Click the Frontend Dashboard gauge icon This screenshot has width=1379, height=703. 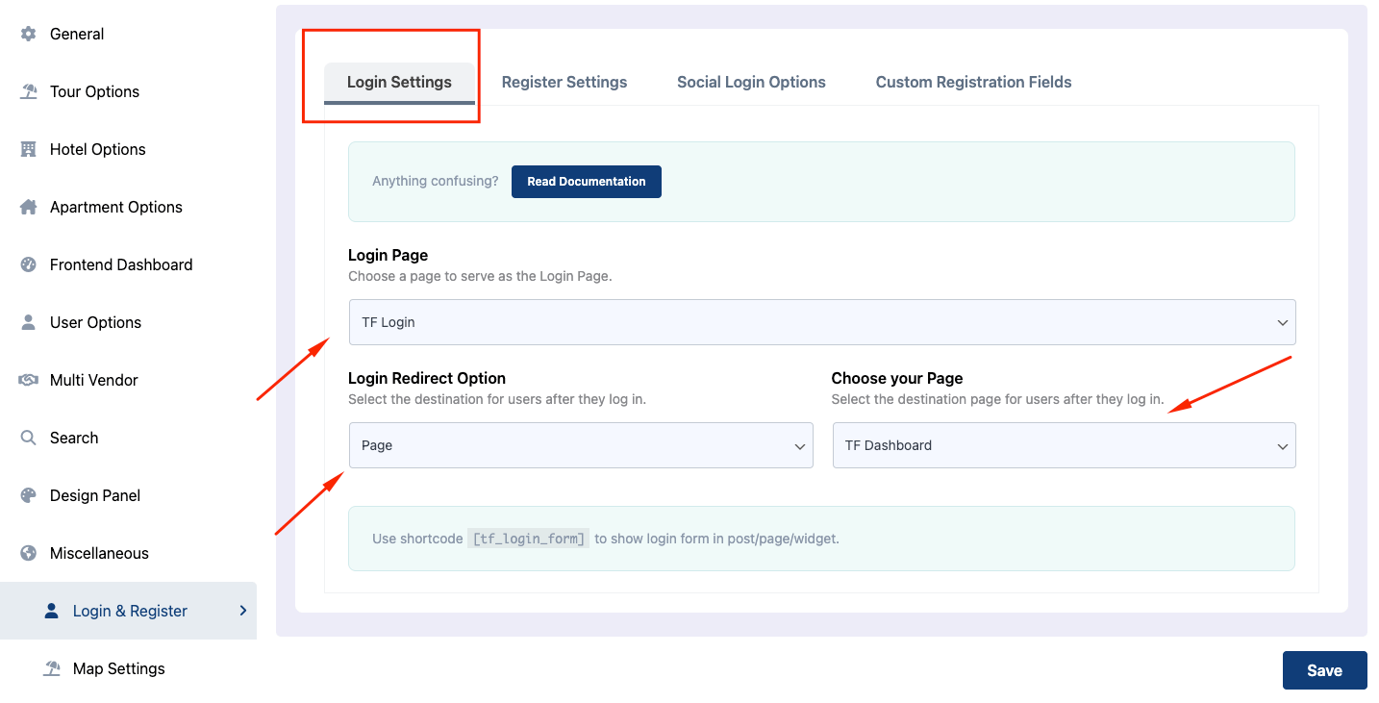coord(28,264)
